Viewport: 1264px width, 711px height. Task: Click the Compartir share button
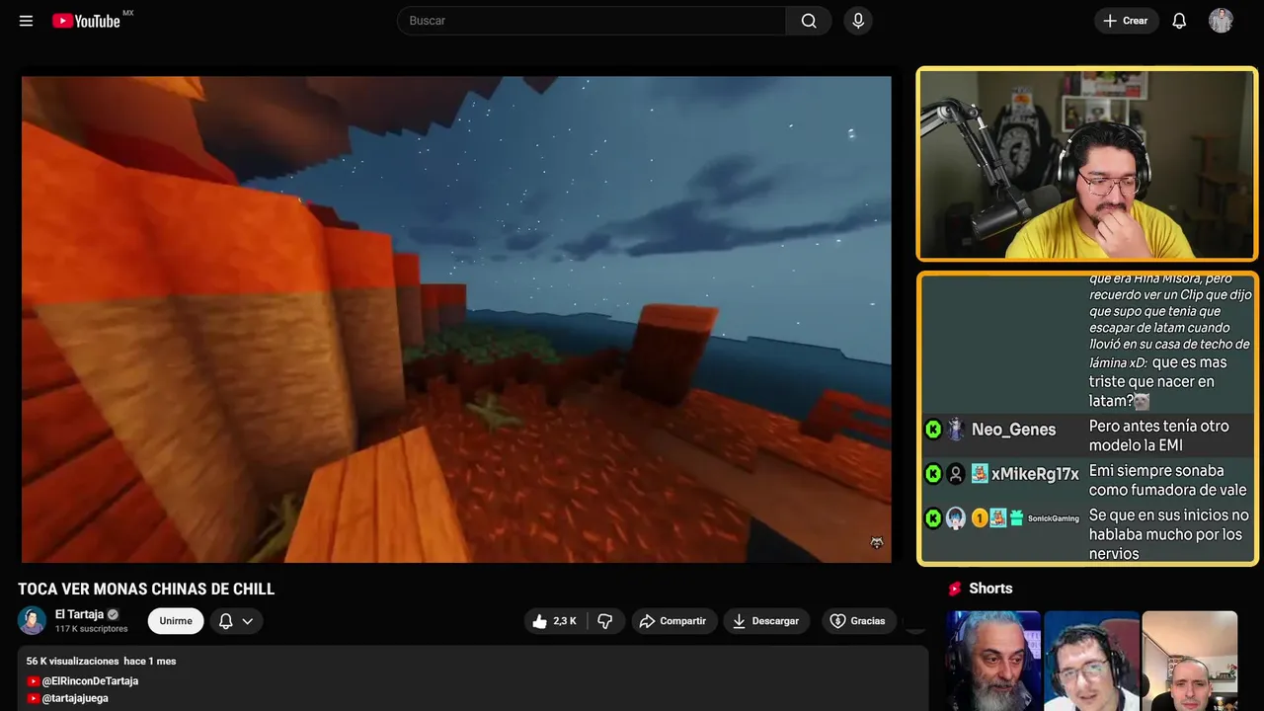[673, 621]
